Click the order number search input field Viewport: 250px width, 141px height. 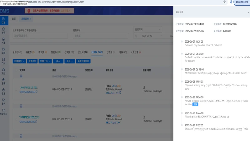tap(40, 36)
